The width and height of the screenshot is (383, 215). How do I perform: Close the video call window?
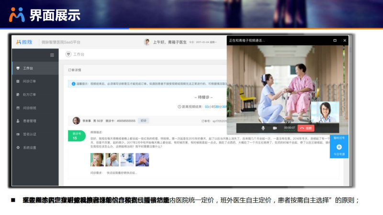click(345, 41)
